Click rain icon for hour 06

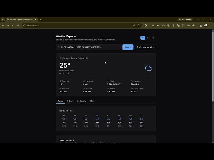coord(119,119)
